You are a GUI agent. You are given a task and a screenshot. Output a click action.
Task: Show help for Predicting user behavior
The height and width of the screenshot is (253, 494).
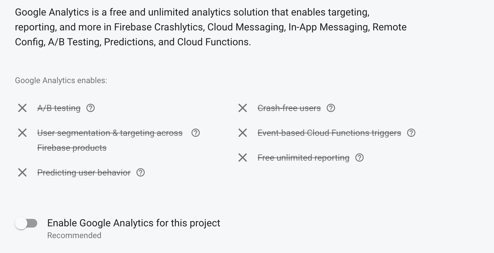click(x=141, y=172)
